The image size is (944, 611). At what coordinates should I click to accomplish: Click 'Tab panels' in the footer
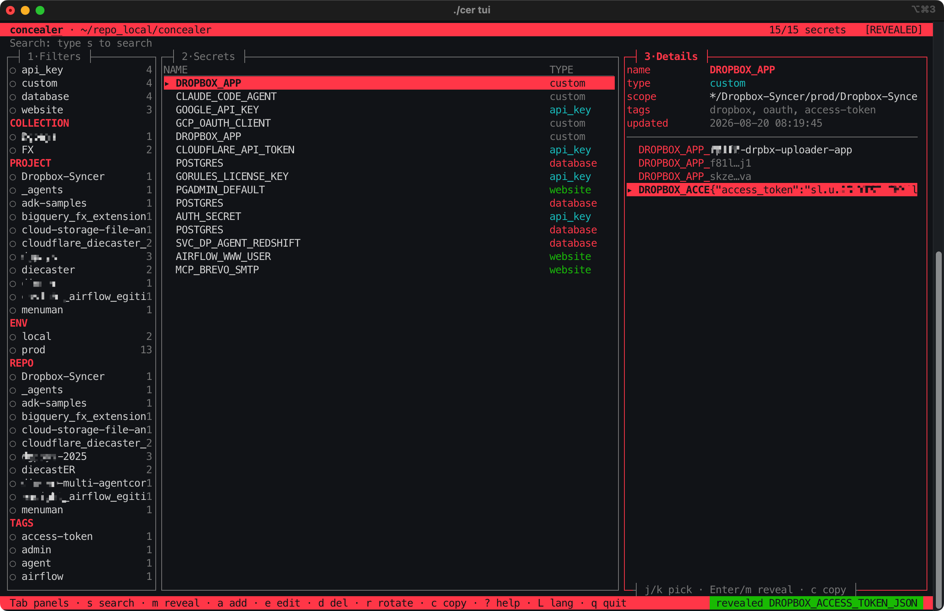click(39, 603)
